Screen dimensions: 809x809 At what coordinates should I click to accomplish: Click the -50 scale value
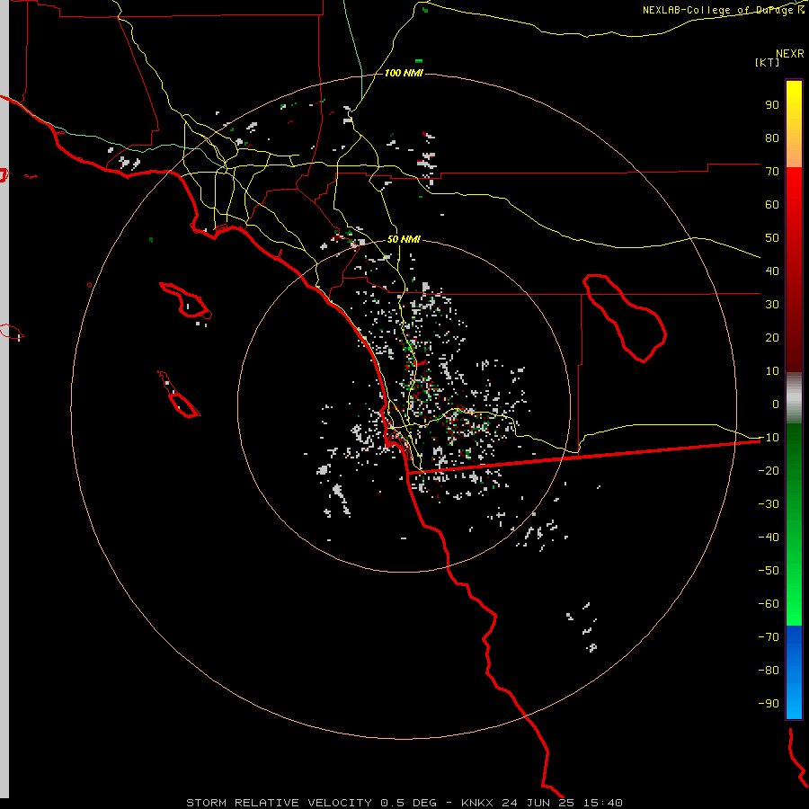coord(769,570)
